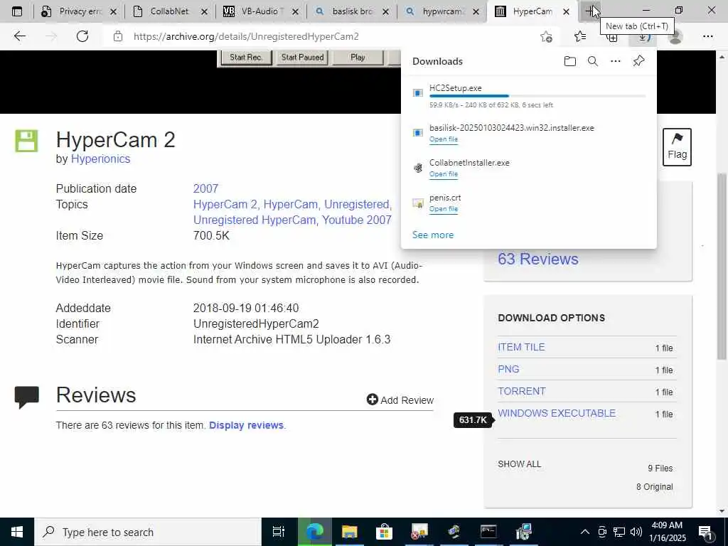728x546 pixels.
Task: Click the Start Paused button
Action: 302,58
